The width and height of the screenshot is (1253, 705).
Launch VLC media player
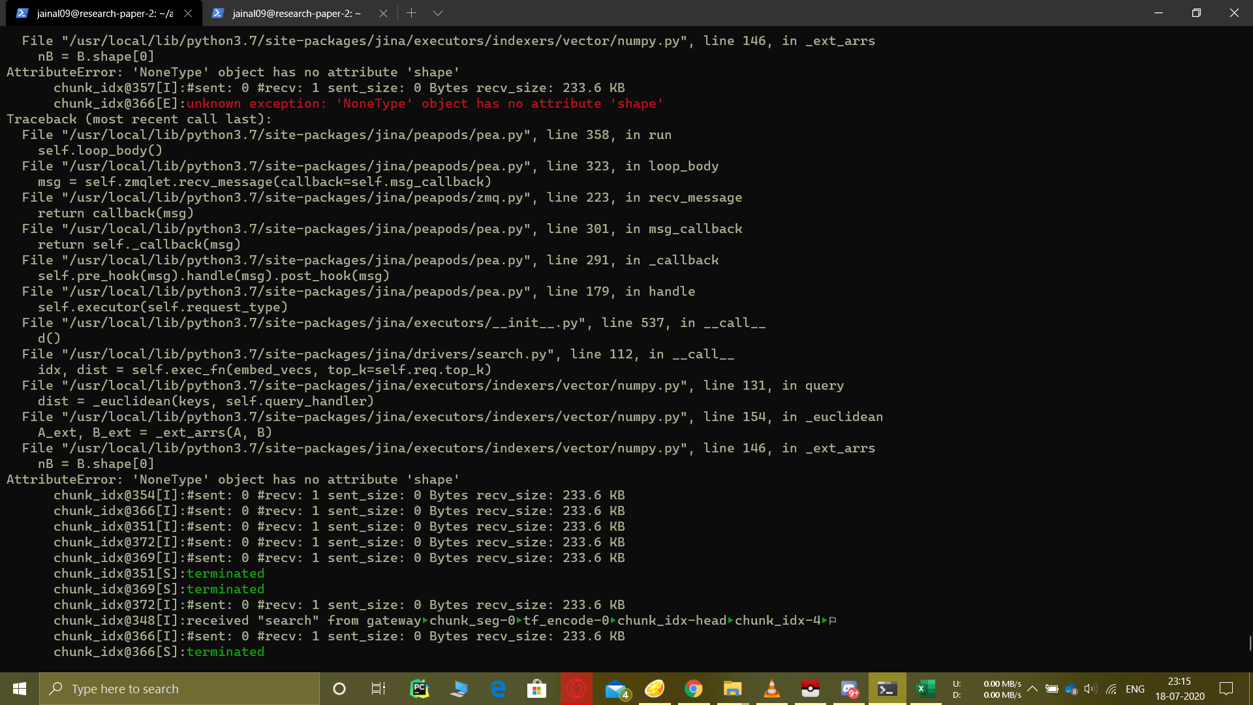click(771, 689)
